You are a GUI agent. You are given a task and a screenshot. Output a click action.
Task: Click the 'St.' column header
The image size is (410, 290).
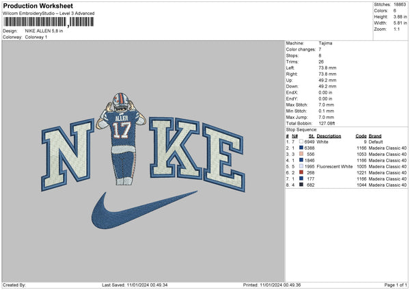click(x=312, y=136)
